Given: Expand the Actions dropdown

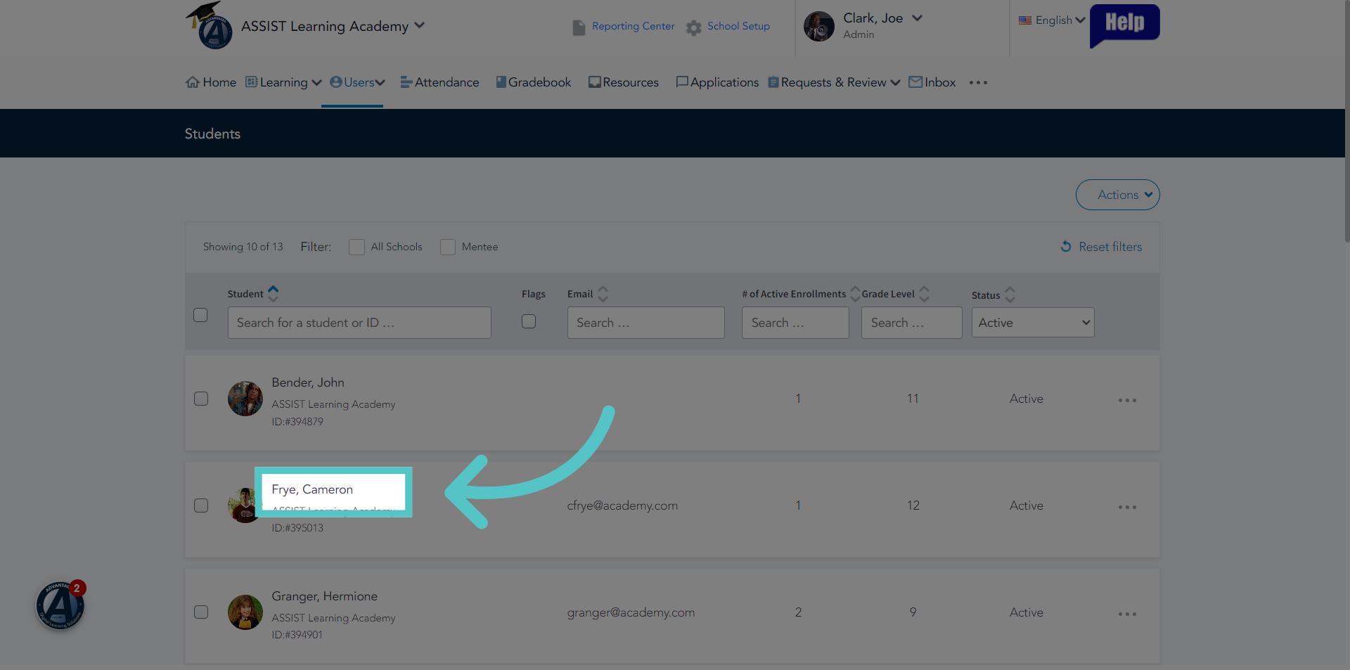Looking at the screenshot, I should click(1117, 195).
